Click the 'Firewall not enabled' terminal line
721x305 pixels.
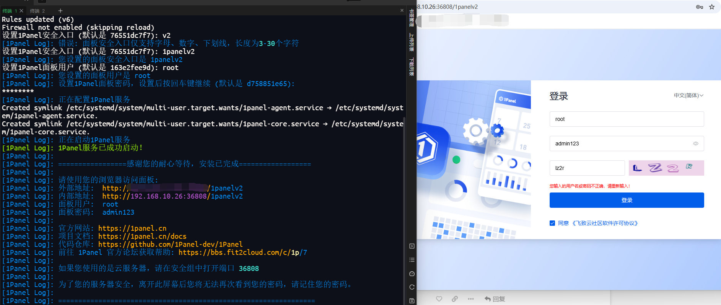tap(78, 28)
